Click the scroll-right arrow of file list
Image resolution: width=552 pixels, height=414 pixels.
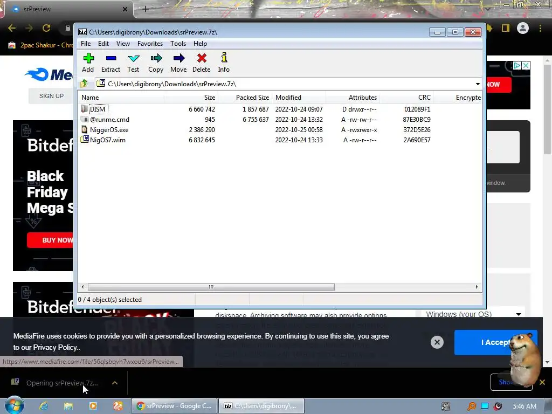[477, 287]
